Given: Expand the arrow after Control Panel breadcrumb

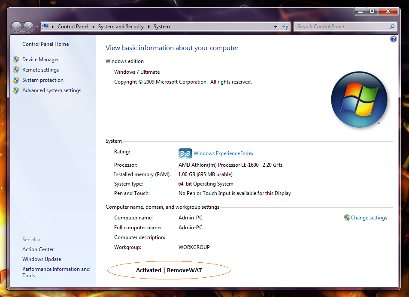Looking at the screenshot, I should (94, 27).
